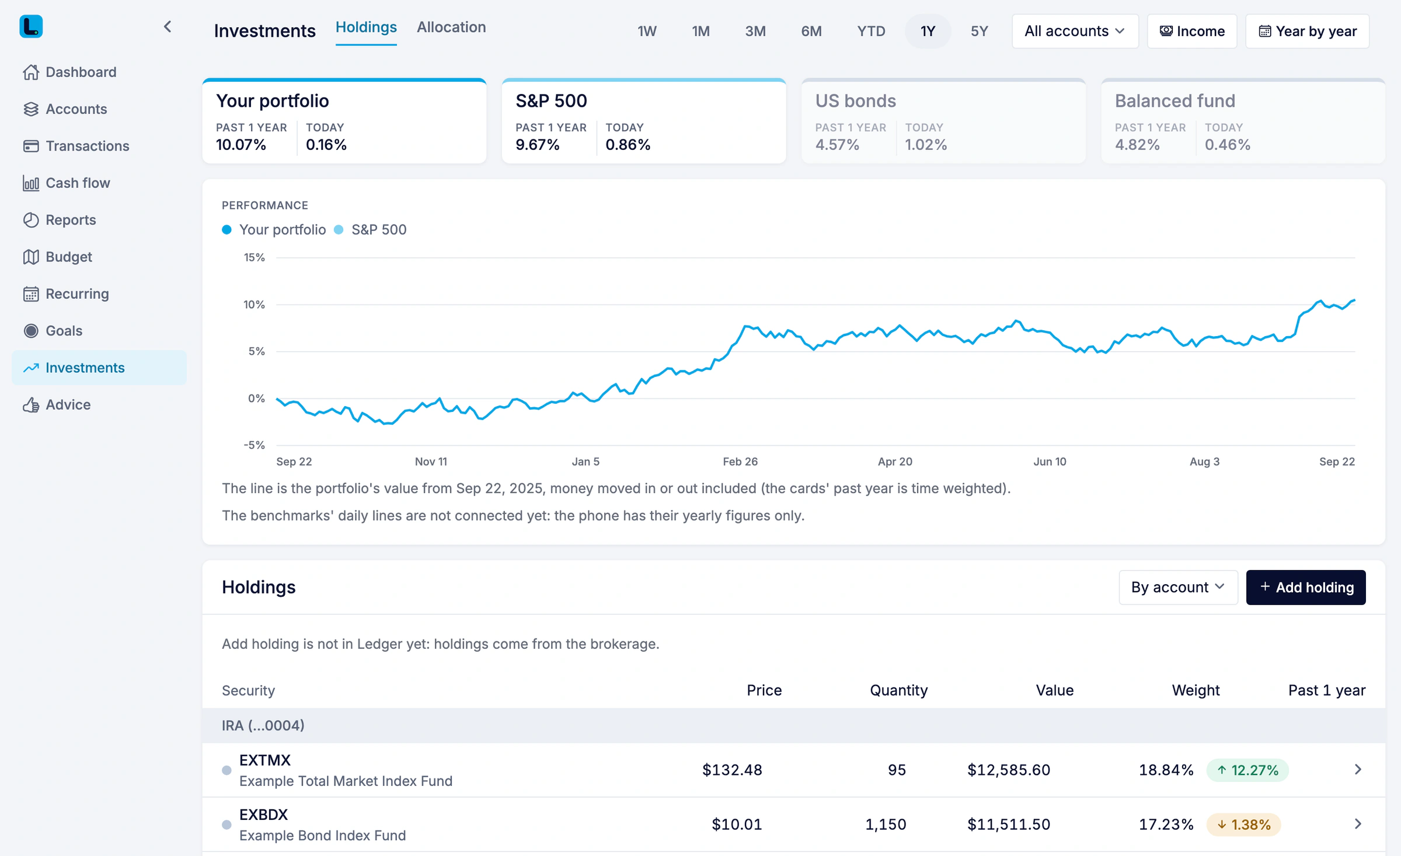Image resolution: width=1401 pixels, height=856 pixels.
Task: Click the Transactions card icon
Action: pos(31,146)
